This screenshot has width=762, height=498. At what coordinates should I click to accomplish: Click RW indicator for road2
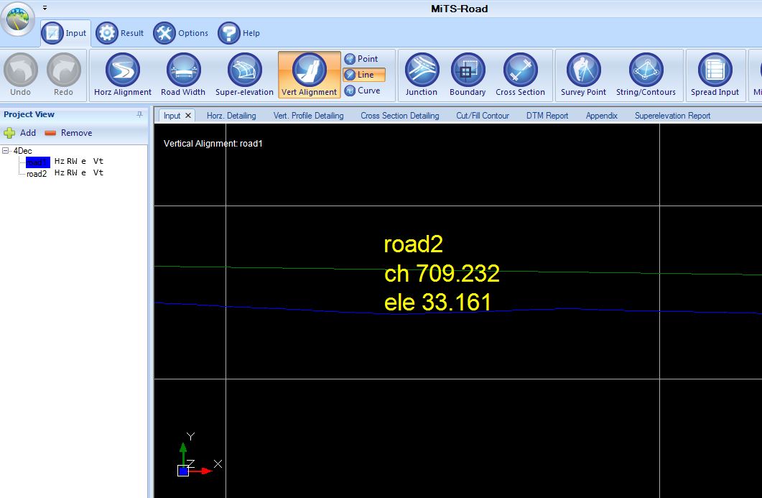(x=72, y=172)
